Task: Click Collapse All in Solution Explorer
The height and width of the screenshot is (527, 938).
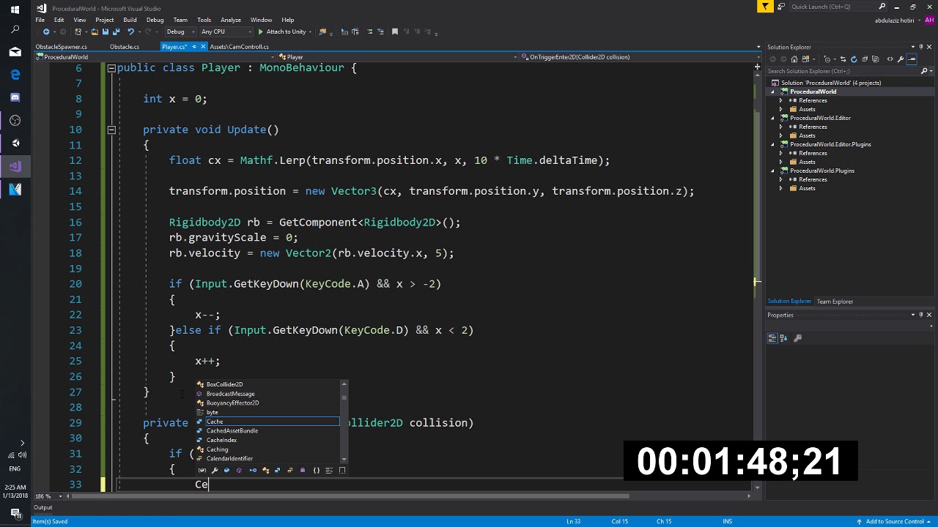Action: click(865, 59)
